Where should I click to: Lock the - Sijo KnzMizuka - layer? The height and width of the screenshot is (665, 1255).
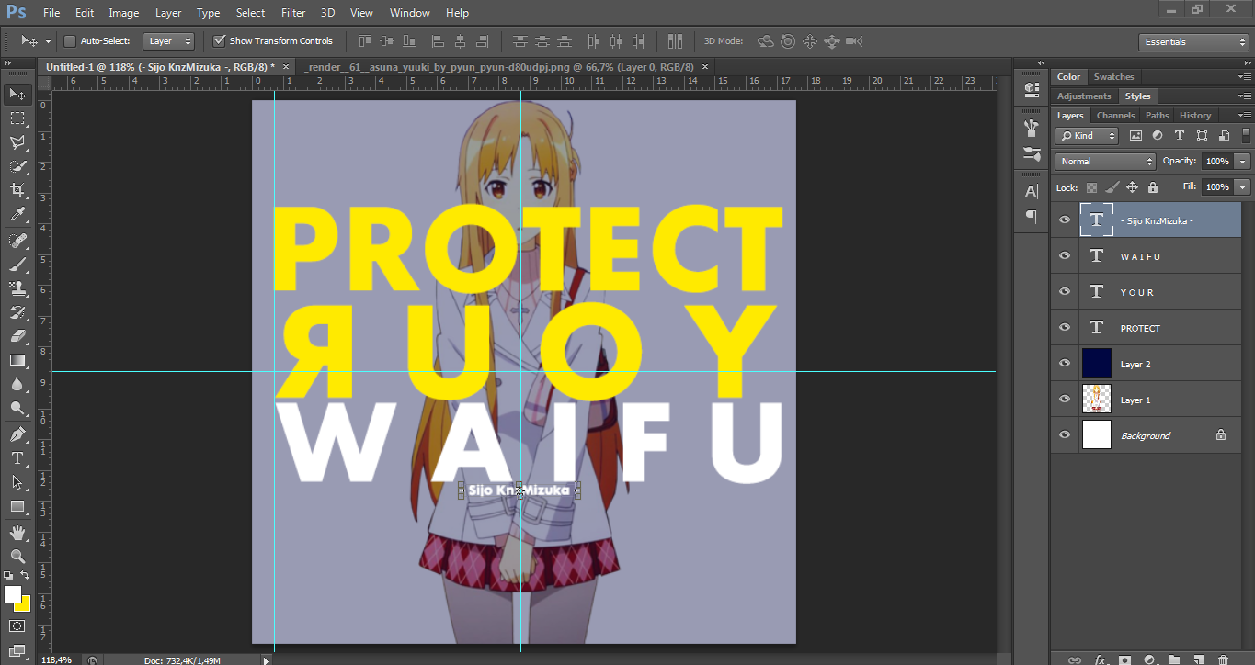tap(1152, 187)
